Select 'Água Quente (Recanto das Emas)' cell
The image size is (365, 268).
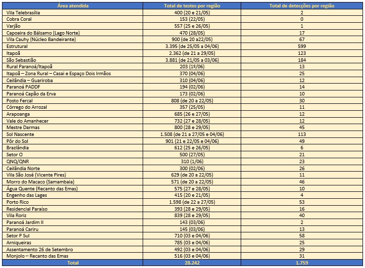pyautogui.click(x=73, y=188)
